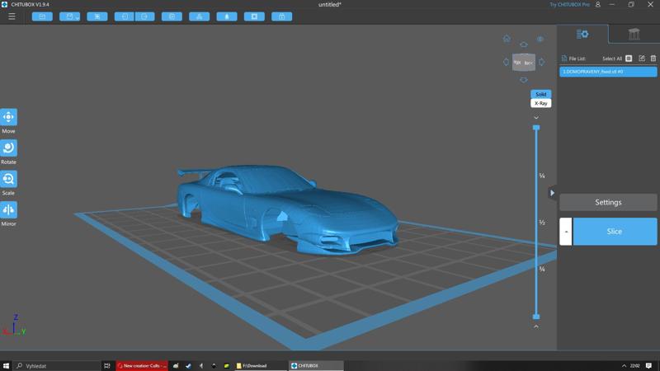Click the blue car model in viewport
This screenshot has height=371, width=660.
coord(286,209)
